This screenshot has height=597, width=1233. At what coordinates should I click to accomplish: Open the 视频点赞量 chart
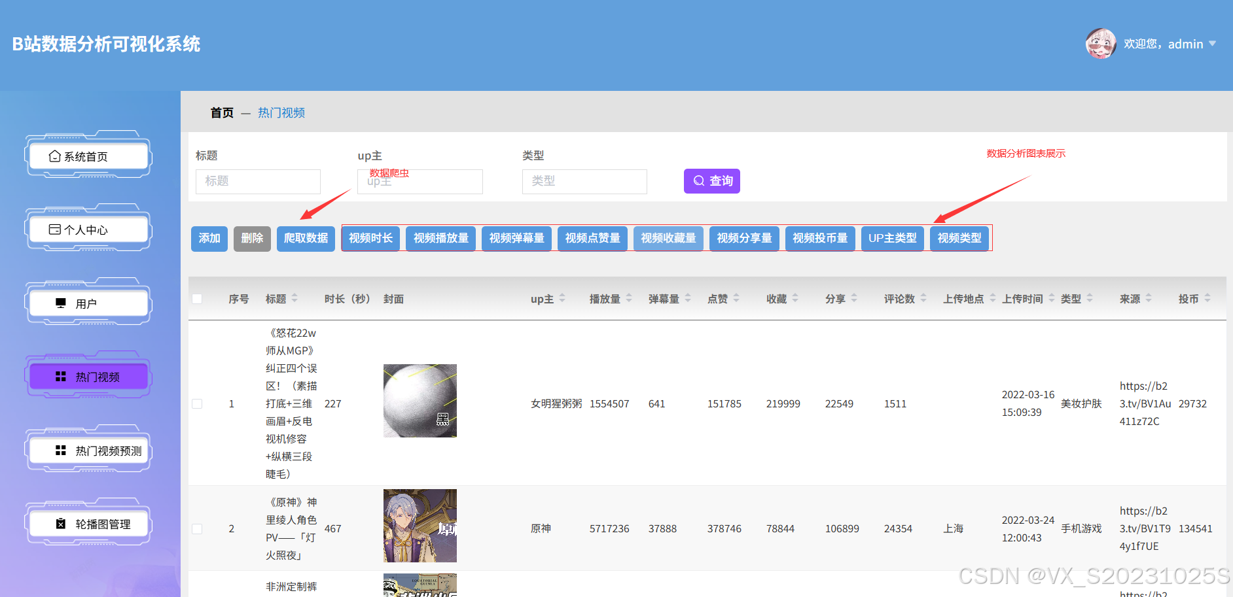coord(593,239)
